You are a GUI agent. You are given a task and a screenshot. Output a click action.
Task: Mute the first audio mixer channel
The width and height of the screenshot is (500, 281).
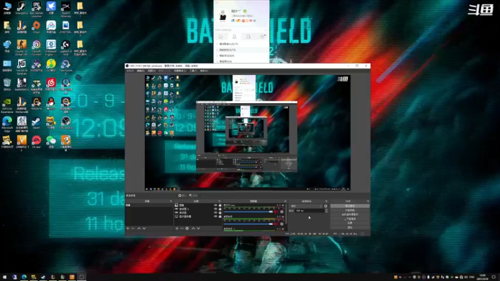point(276,212)
